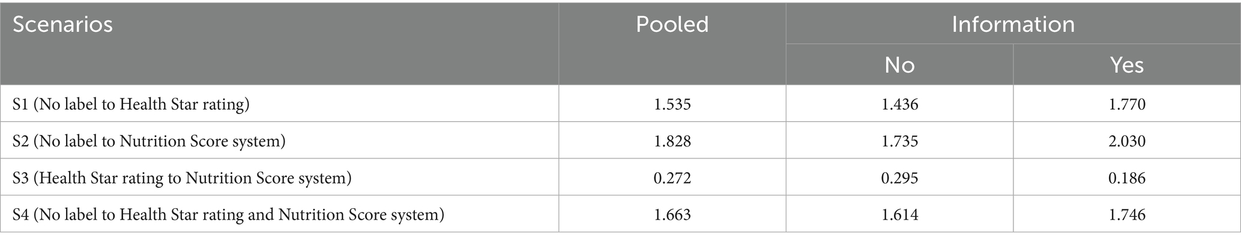Click the 0.295 cell under No
This screenshot has height=243, width=1241.
899,178
